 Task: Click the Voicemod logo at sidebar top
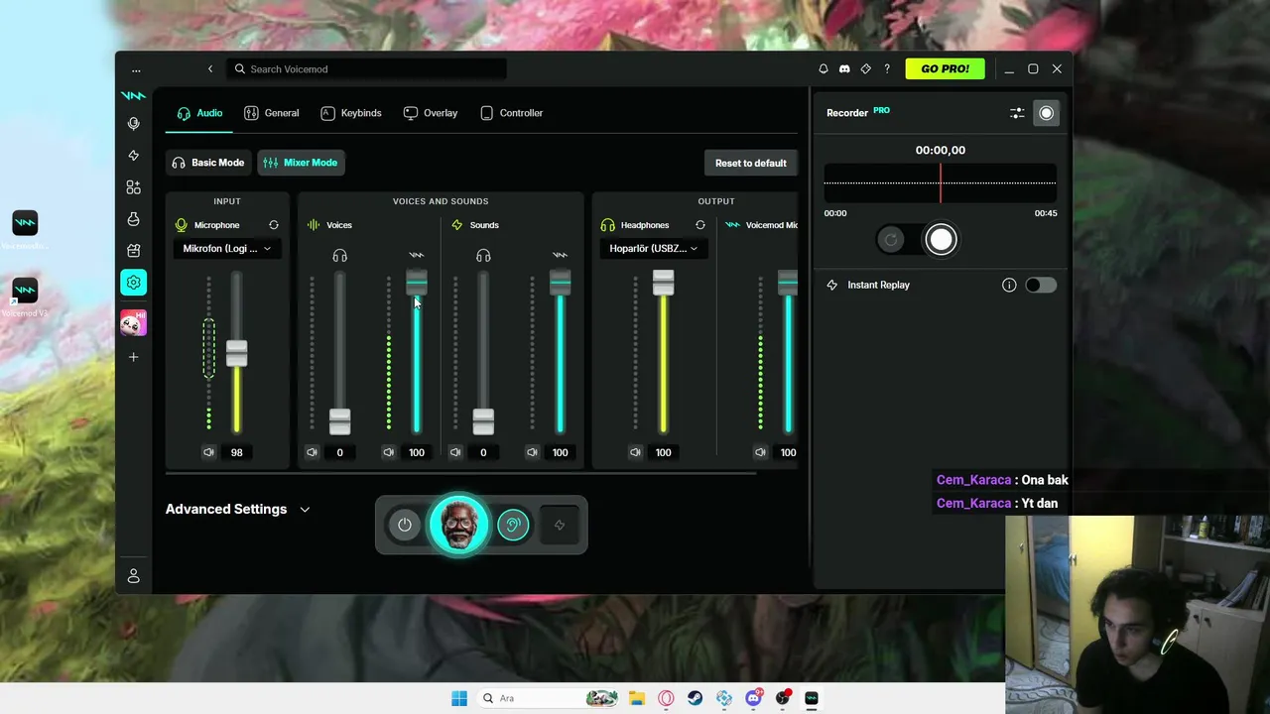[133, 95]
